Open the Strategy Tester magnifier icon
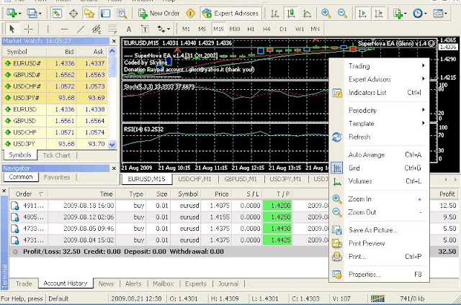 [122, 13]
